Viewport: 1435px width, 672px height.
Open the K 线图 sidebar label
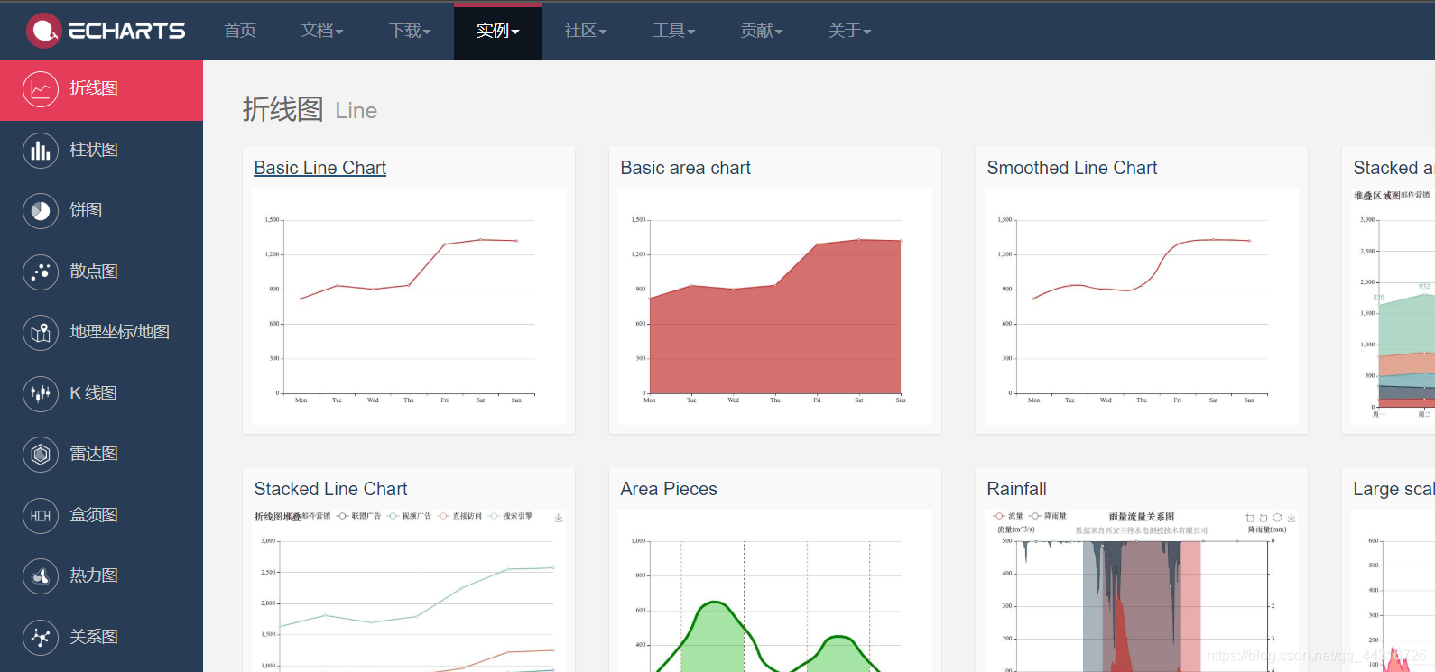[94, 393]
